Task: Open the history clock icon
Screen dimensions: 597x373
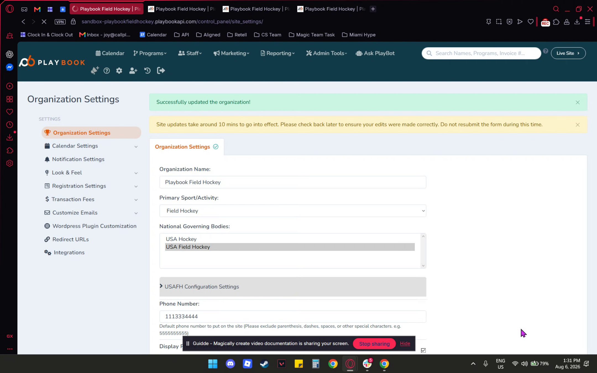Action: tap(147, 71)
